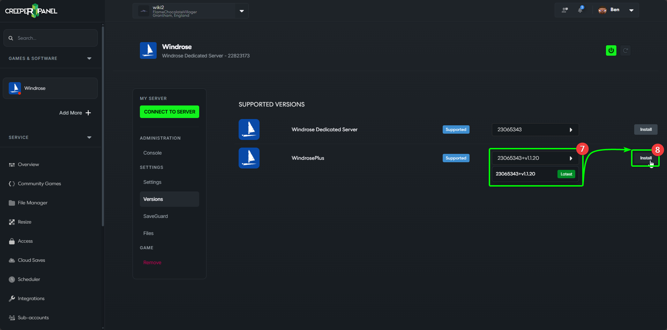Viewport: 667px width, 330px height.
Task: Click the green power button icon
Action: pos(611,50)
